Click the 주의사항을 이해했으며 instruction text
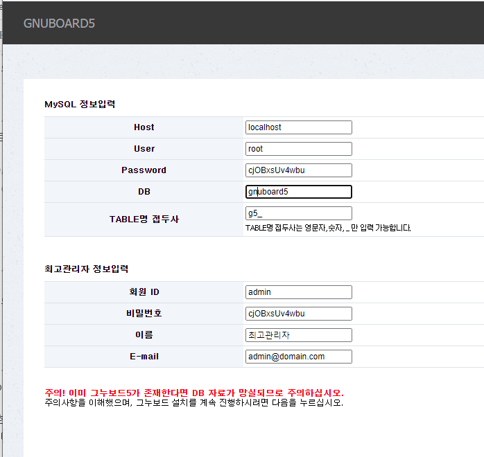Screen dimensions: 484x457 point(194,402)
